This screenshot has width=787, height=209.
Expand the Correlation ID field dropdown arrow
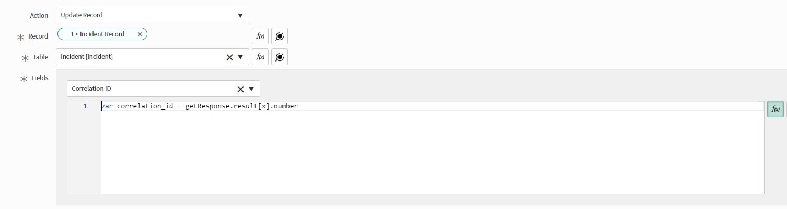251,89
